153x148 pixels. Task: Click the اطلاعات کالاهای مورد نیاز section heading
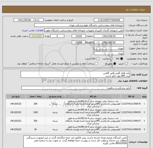133,81
